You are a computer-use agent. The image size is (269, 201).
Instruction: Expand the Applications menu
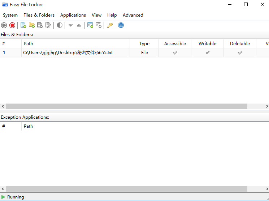pos(73,15)
